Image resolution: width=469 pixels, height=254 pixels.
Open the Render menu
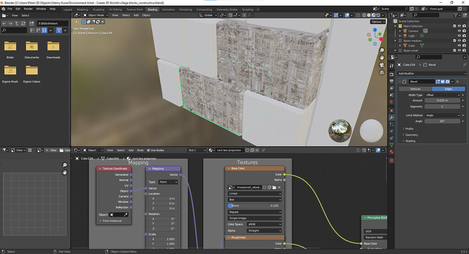[28, 9]
